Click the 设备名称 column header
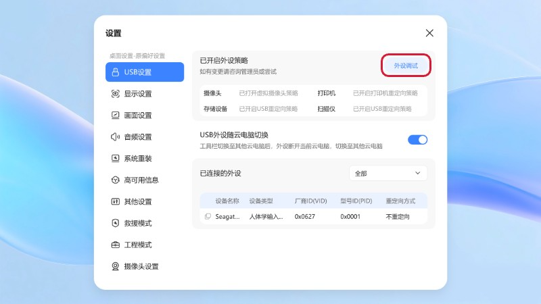The image size is (541, 304). pyautogui.click(x=227, y=201)
